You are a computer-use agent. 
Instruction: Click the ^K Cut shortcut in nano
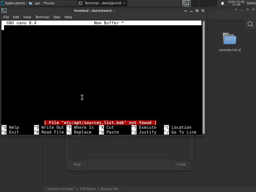pos(106,127)
